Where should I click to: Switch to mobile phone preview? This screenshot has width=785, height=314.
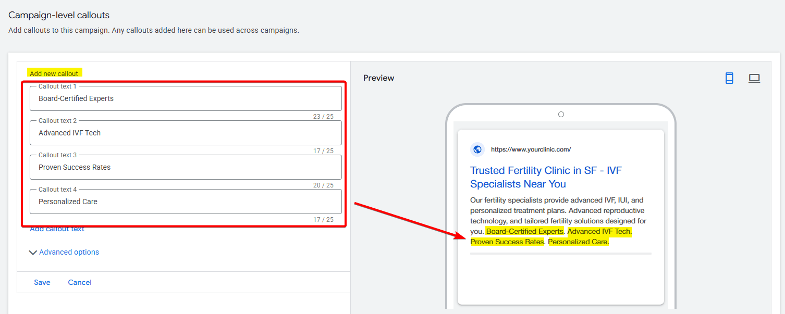[729, 78]
